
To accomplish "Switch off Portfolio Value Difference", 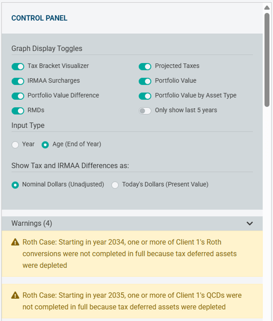I will click(x=18, y=96).
